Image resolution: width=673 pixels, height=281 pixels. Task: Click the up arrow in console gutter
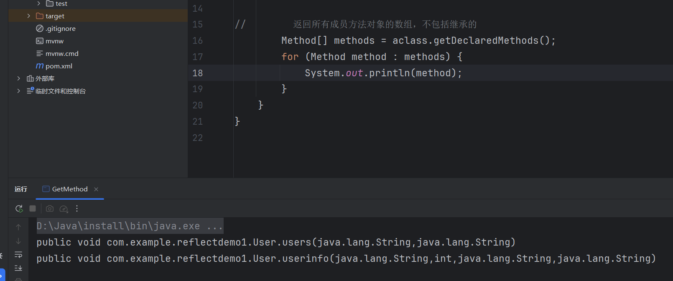pos(18,227)
